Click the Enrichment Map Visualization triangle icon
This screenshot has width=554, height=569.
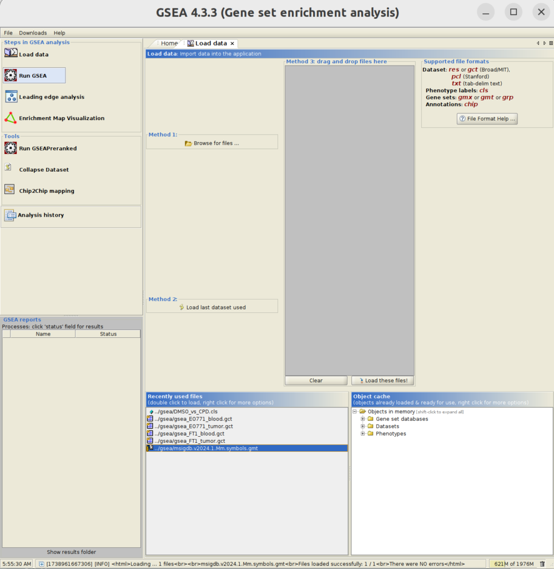(x=11, y=118)
